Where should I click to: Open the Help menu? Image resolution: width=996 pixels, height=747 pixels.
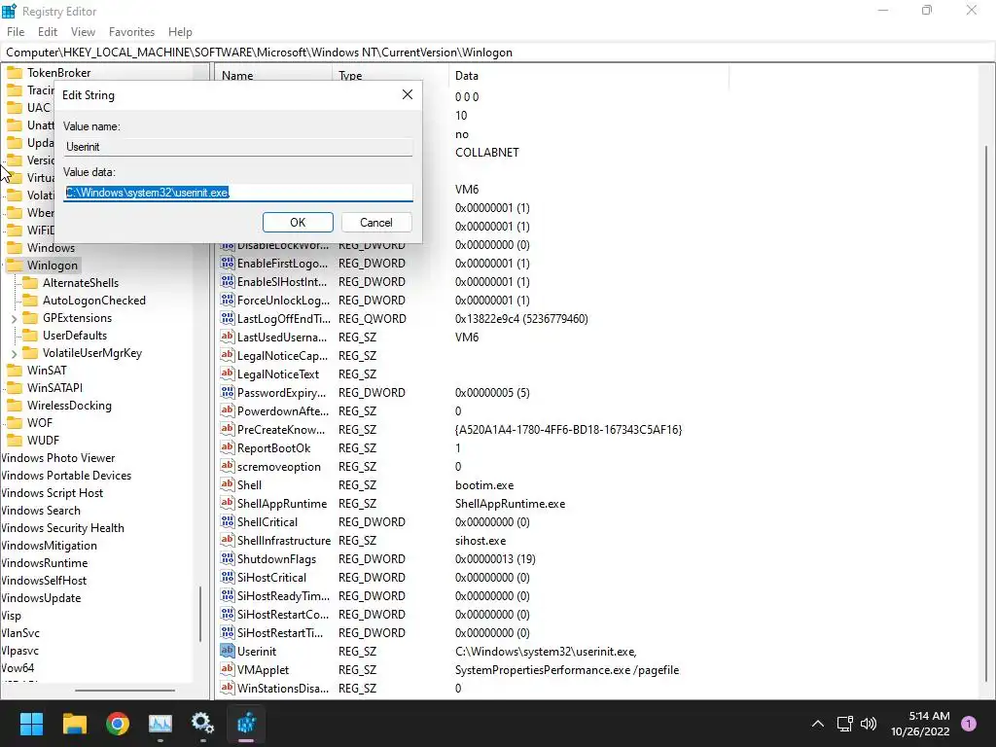click(x=180, y=32)
